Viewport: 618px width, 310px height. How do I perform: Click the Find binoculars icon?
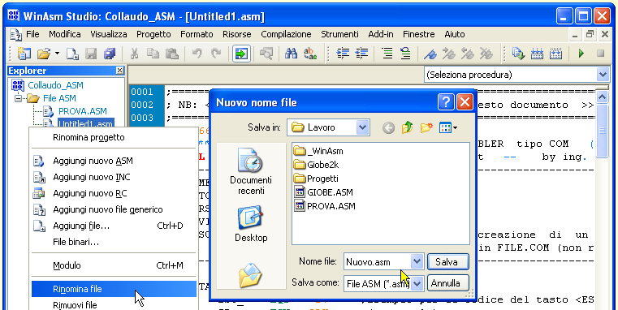291,54
